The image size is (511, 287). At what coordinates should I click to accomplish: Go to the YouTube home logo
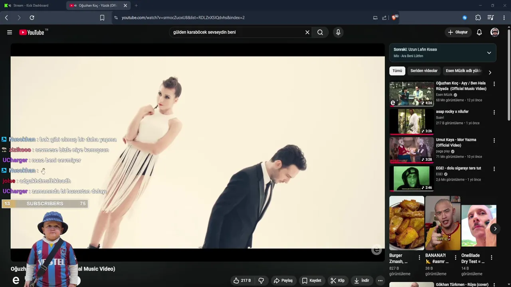pyautogui.click(x=32, y=32)
